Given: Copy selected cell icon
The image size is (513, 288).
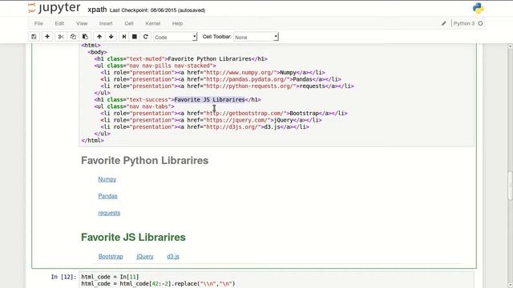Looking at the screenshot, I should (x=73, y=37).
